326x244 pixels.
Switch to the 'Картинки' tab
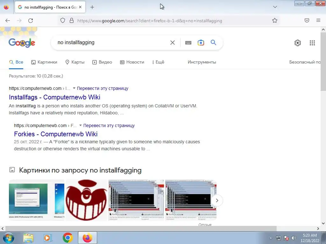(x=44, y=62)
